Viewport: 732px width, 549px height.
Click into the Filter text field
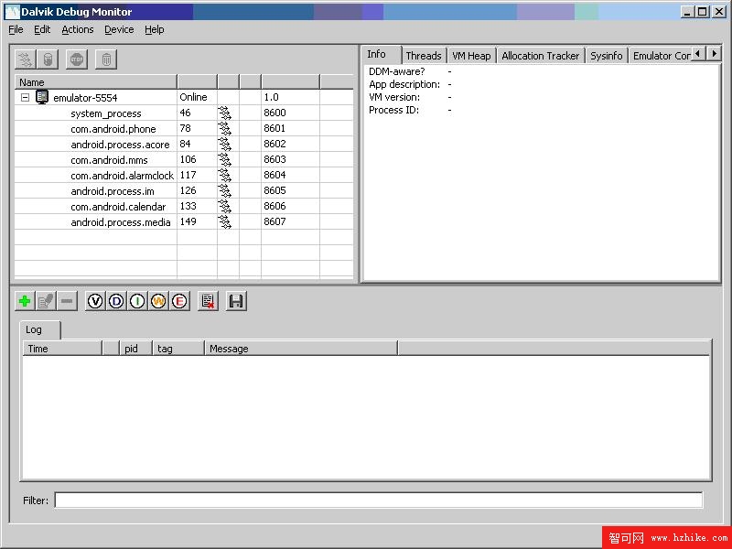coord(378,500)
